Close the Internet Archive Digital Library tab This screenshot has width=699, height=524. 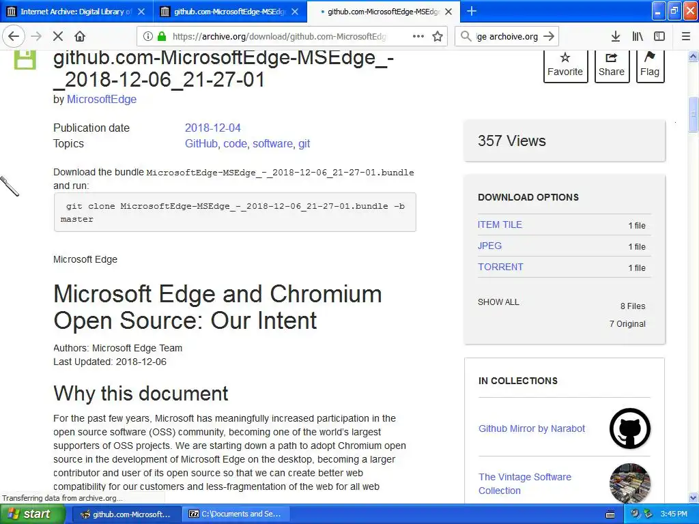coord(141,12)
